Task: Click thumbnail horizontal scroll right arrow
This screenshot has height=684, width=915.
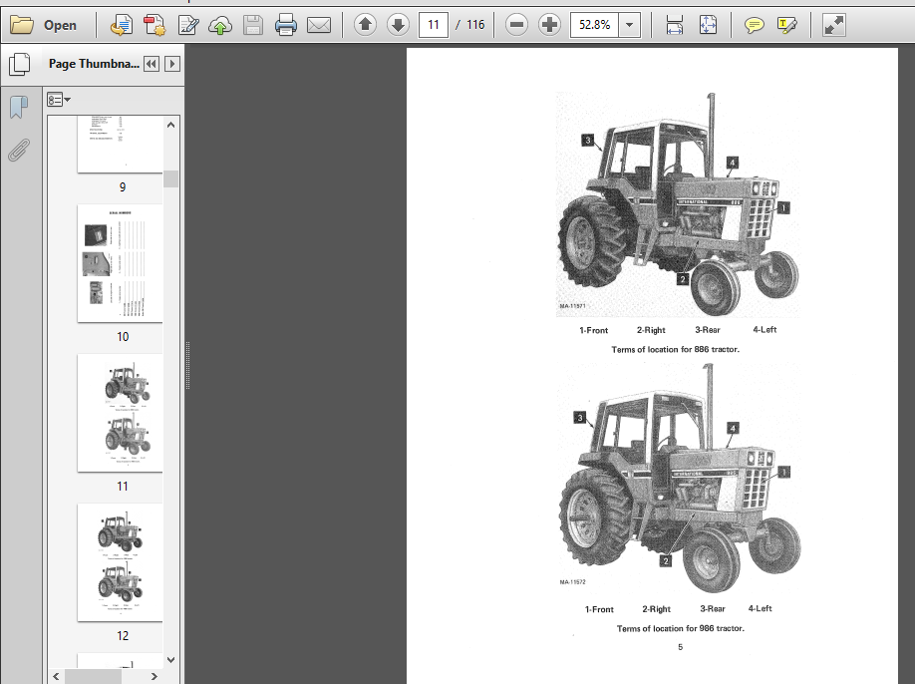Action: pos(154,676)
